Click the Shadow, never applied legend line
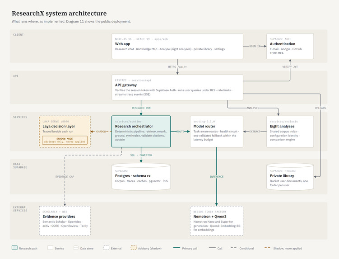Image resolution: width=339 pixels, height=259 pixels. [267, 248]
